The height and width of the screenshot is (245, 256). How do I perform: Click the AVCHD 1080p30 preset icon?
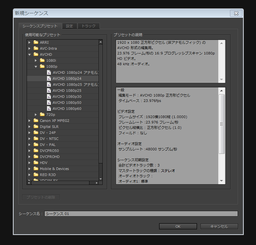(49, 97)
